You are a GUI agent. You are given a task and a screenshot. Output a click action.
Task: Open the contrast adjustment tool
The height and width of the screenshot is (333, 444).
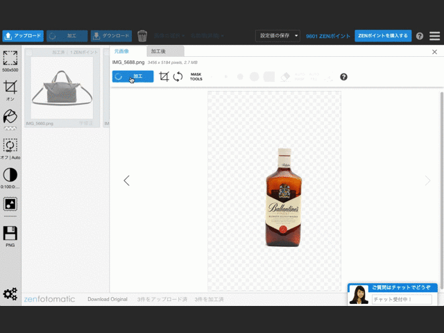(10, 178)
